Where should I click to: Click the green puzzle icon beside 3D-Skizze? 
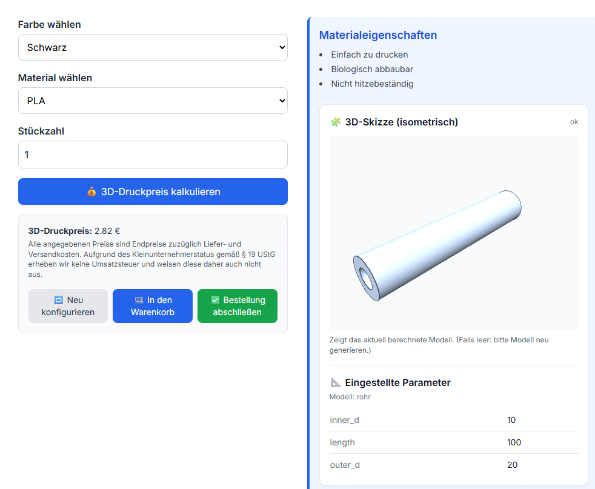click(x=334, y=122)
